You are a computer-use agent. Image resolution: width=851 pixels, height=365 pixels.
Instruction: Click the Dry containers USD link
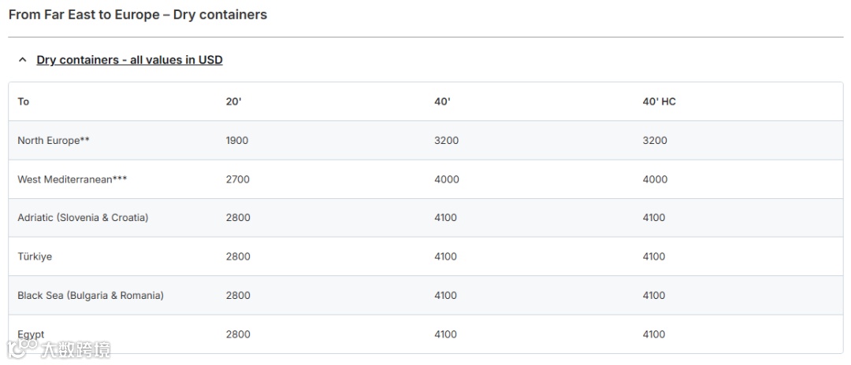click(129, 60)
